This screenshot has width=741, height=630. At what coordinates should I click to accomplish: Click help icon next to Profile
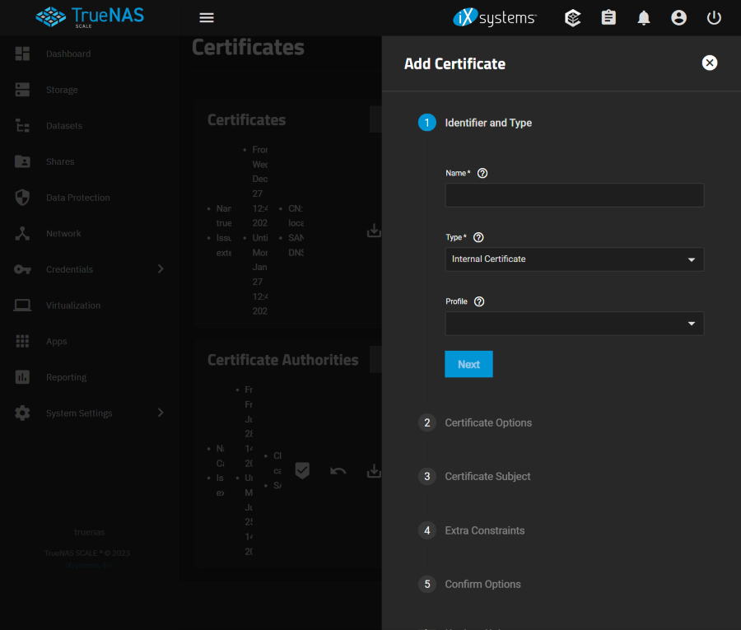(479, 301)
